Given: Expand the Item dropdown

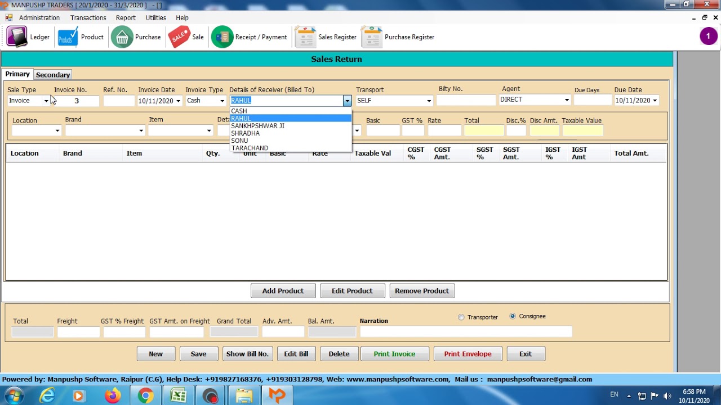Looking at the screenshot, I should pyautogui.click(x=208, y=131).
